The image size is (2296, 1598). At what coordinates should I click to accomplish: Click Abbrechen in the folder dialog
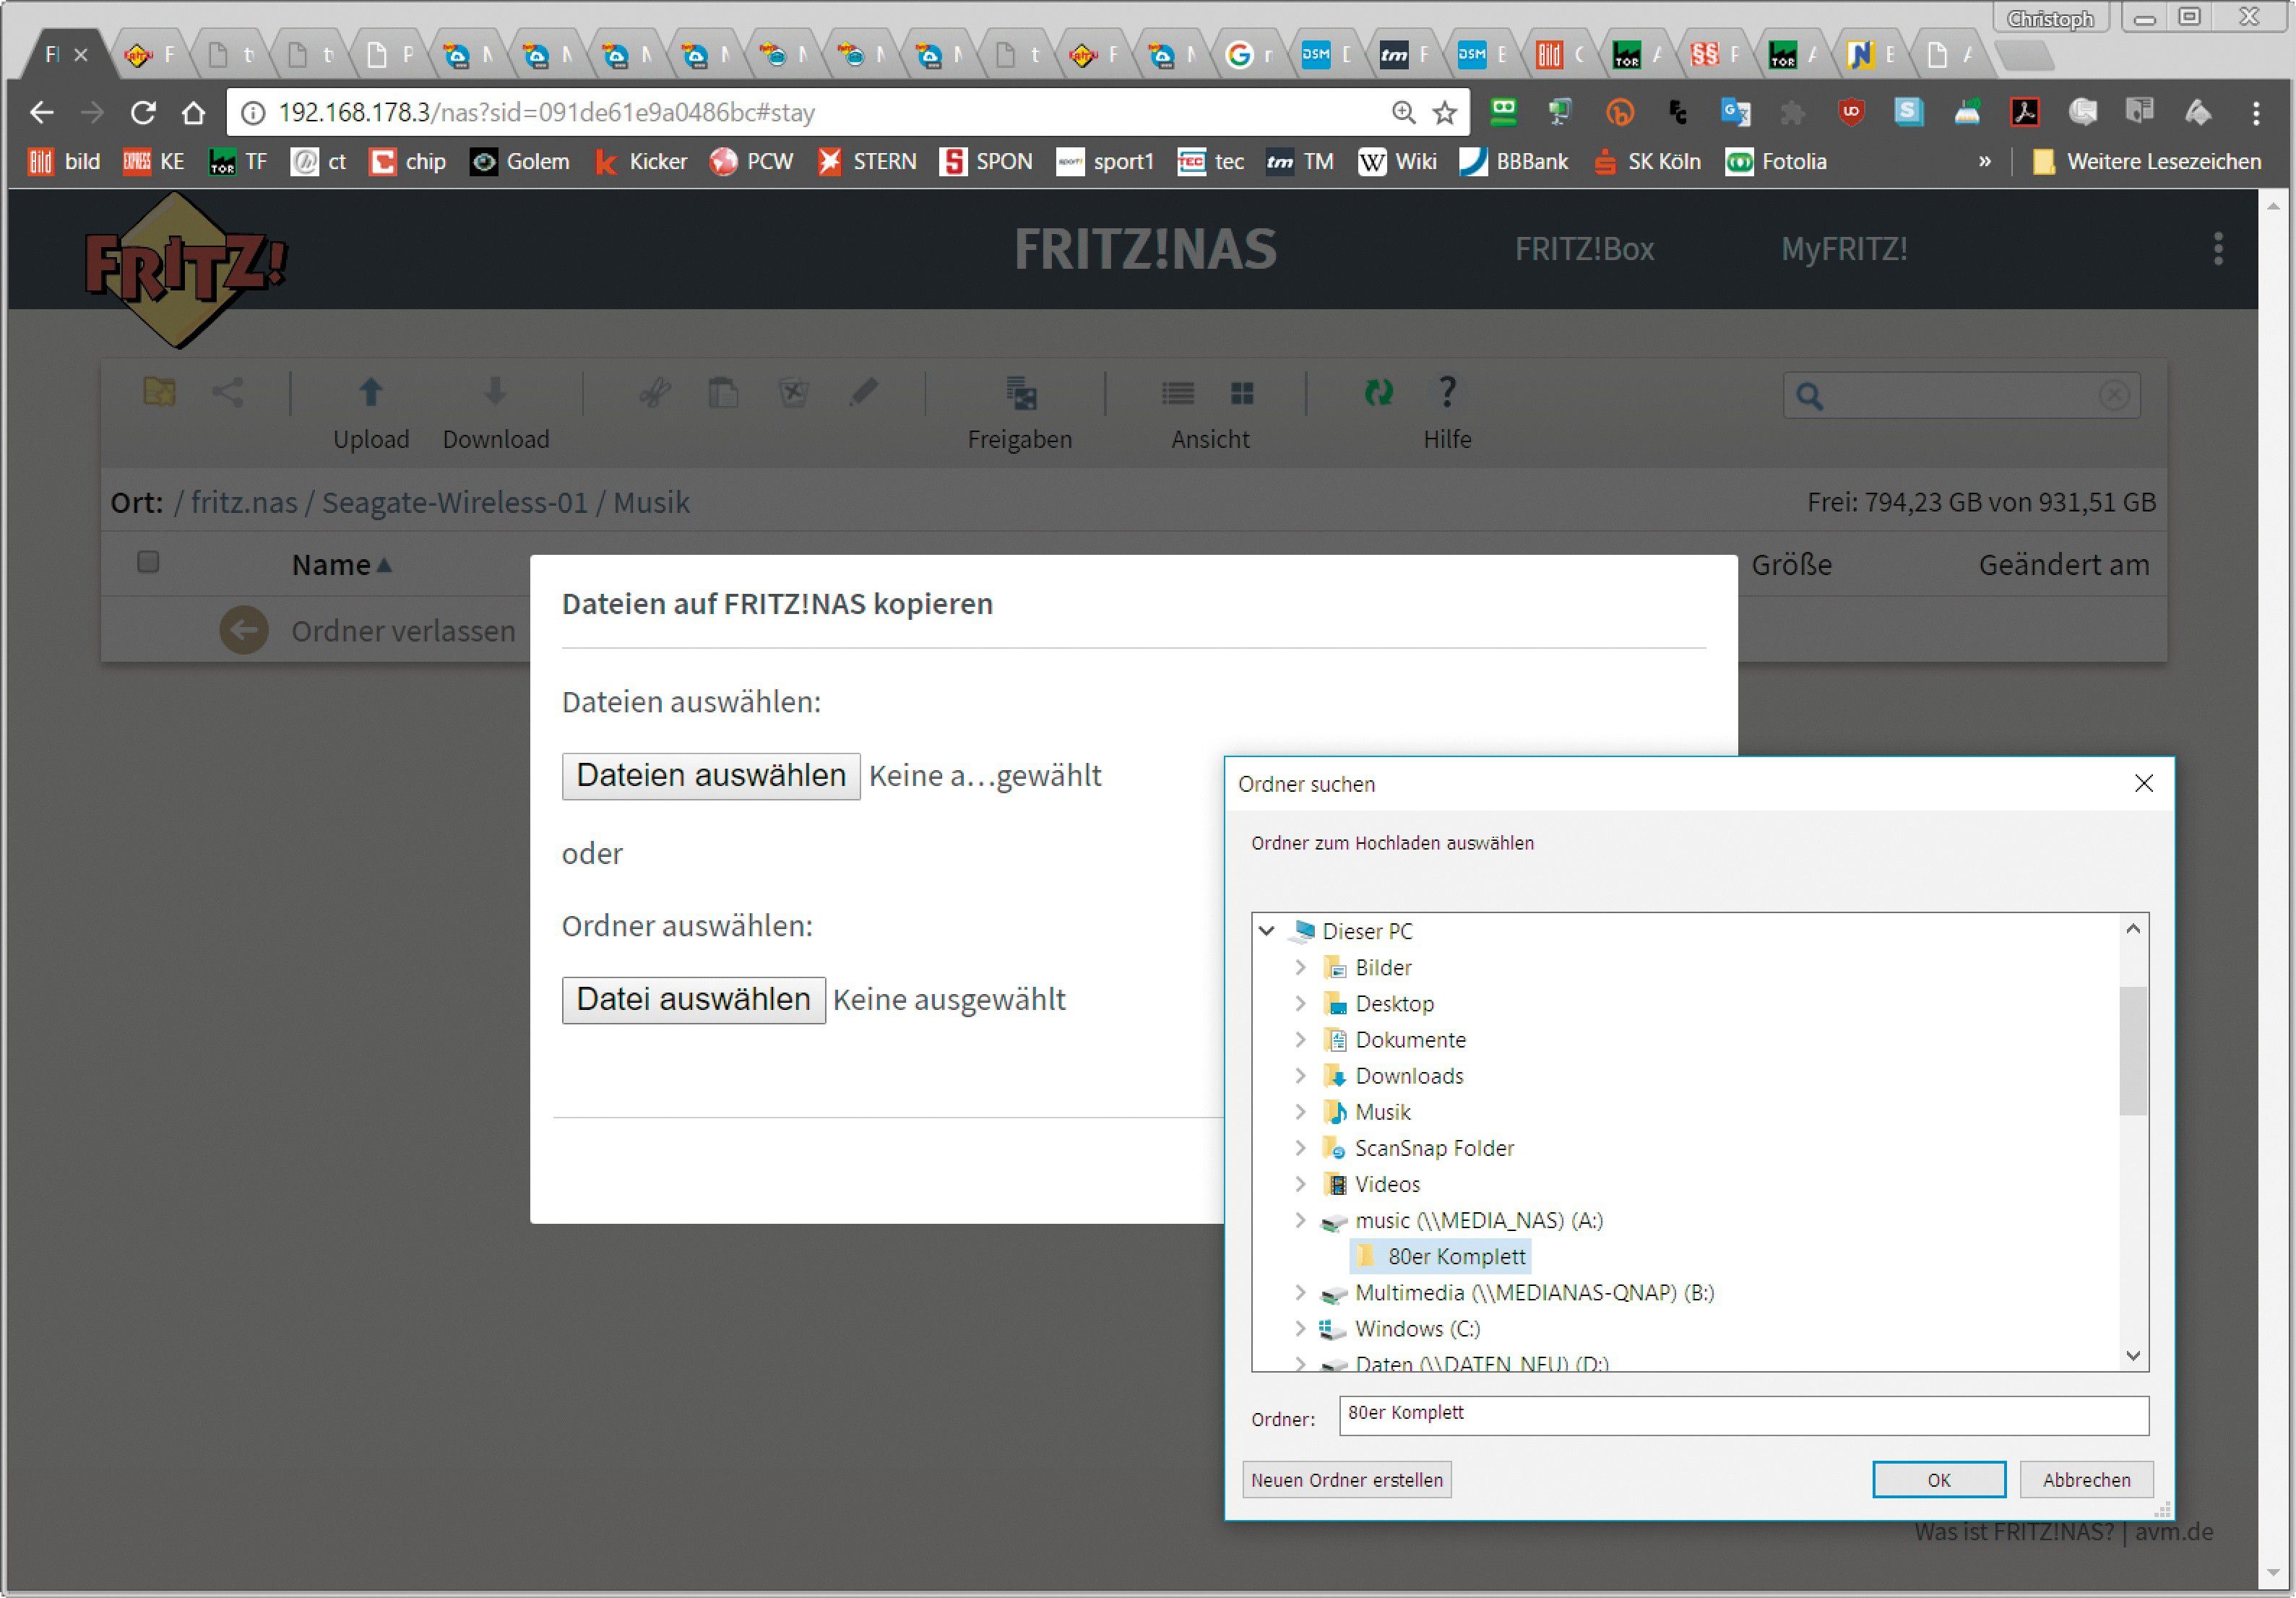coord(2086,1480)
